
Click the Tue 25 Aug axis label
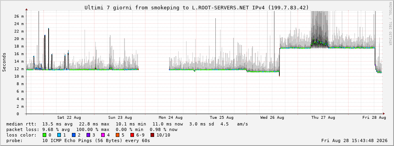tap(221, 118)
